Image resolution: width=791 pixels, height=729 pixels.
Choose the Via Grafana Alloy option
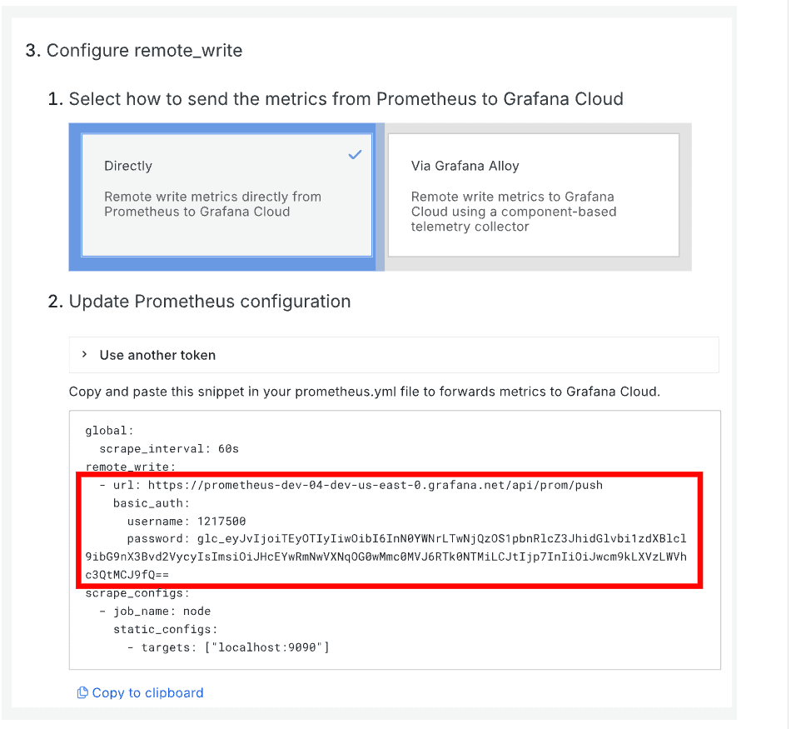tap(533, 195)
